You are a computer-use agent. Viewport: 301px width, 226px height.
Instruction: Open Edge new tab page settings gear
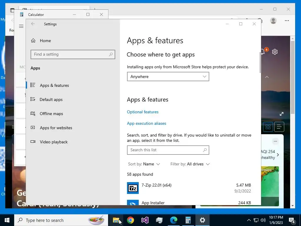point(275,52)
